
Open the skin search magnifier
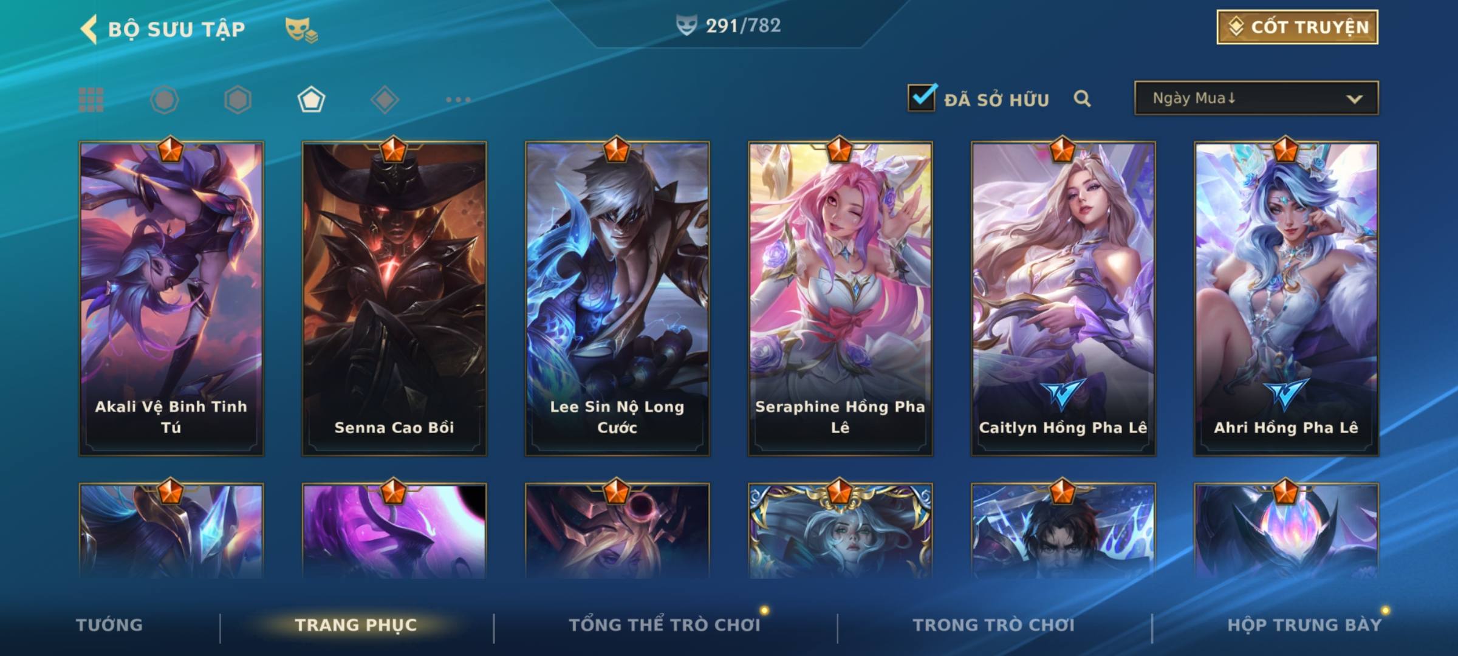click(x=1082, y=99)
